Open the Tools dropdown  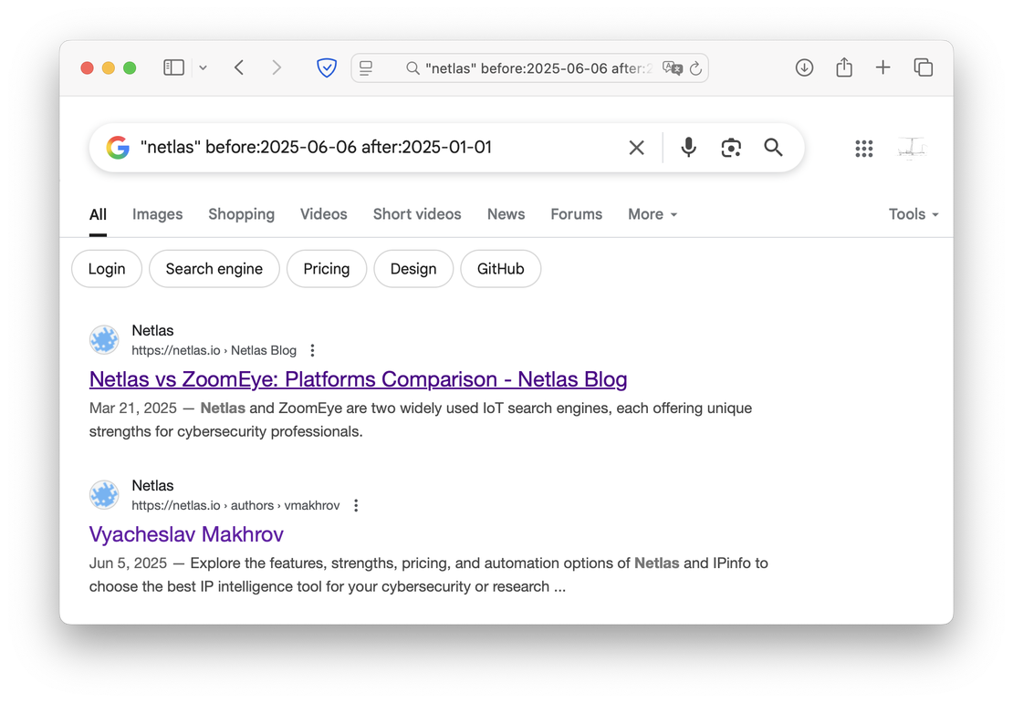914,214
